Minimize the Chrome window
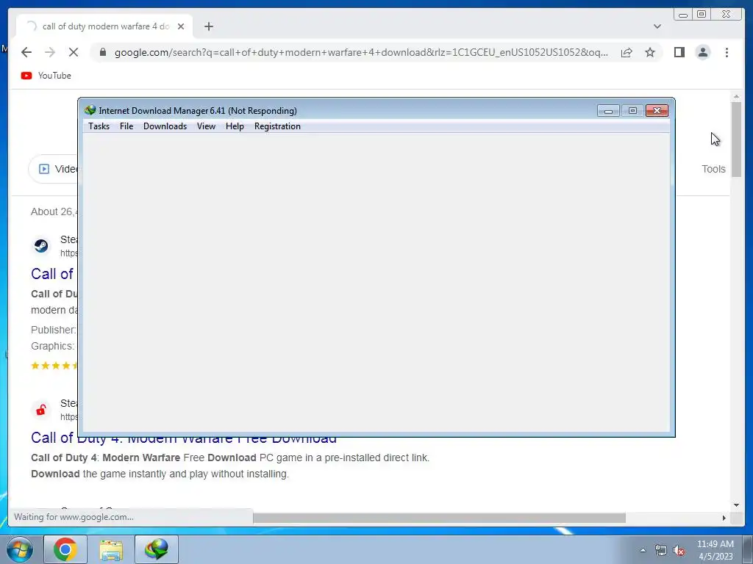Image resolution: width=753 pixels, height=564 pixels. 683,15
